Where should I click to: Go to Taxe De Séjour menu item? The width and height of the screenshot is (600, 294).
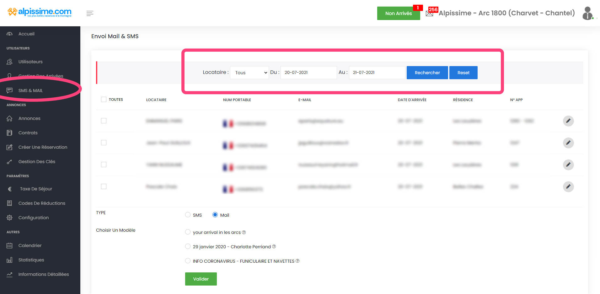coord(36,189)
